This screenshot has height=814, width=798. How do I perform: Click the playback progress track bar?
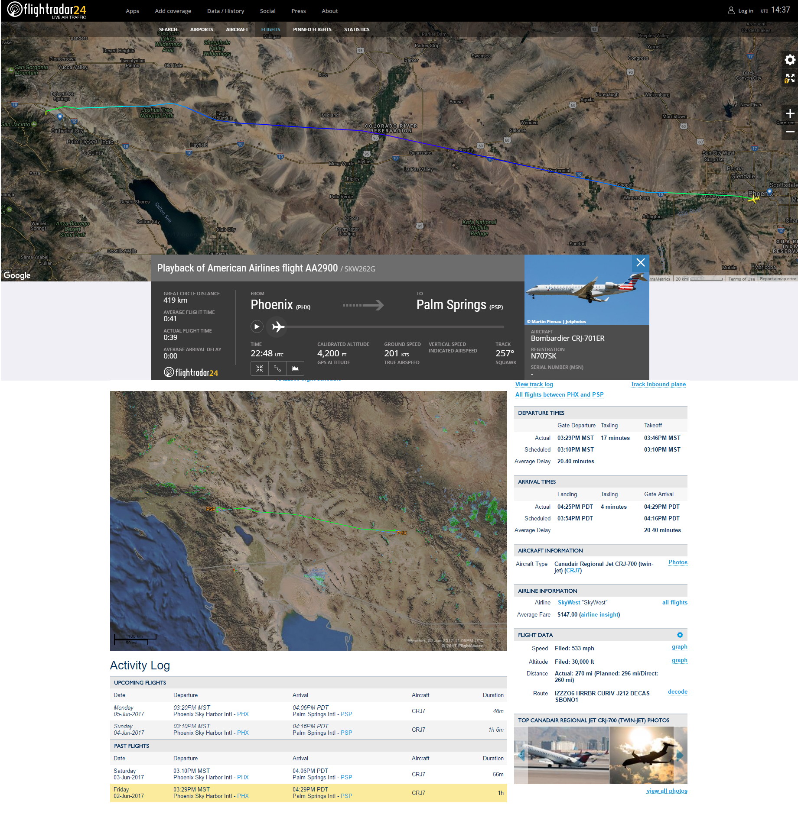[x=395, y=327]
